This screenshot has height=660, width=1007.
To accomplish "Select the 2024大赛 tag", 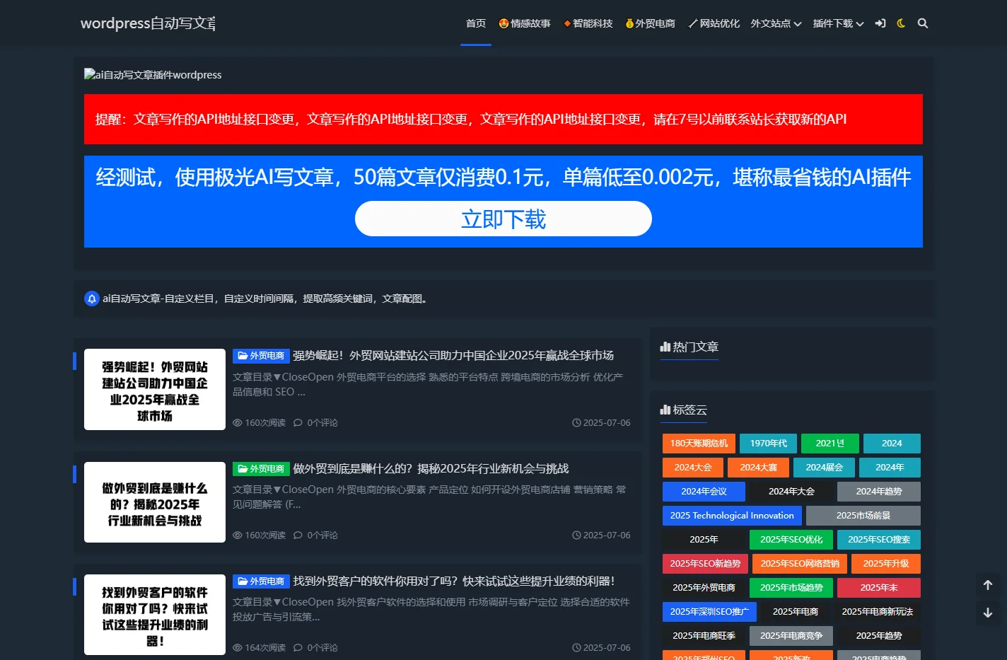I will (x=759, y=468).
